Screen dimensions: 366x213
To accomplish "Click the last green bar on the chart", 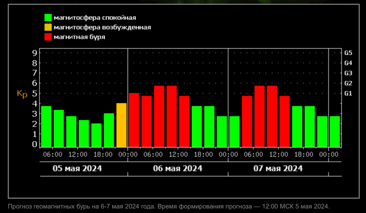I will 335,132.
